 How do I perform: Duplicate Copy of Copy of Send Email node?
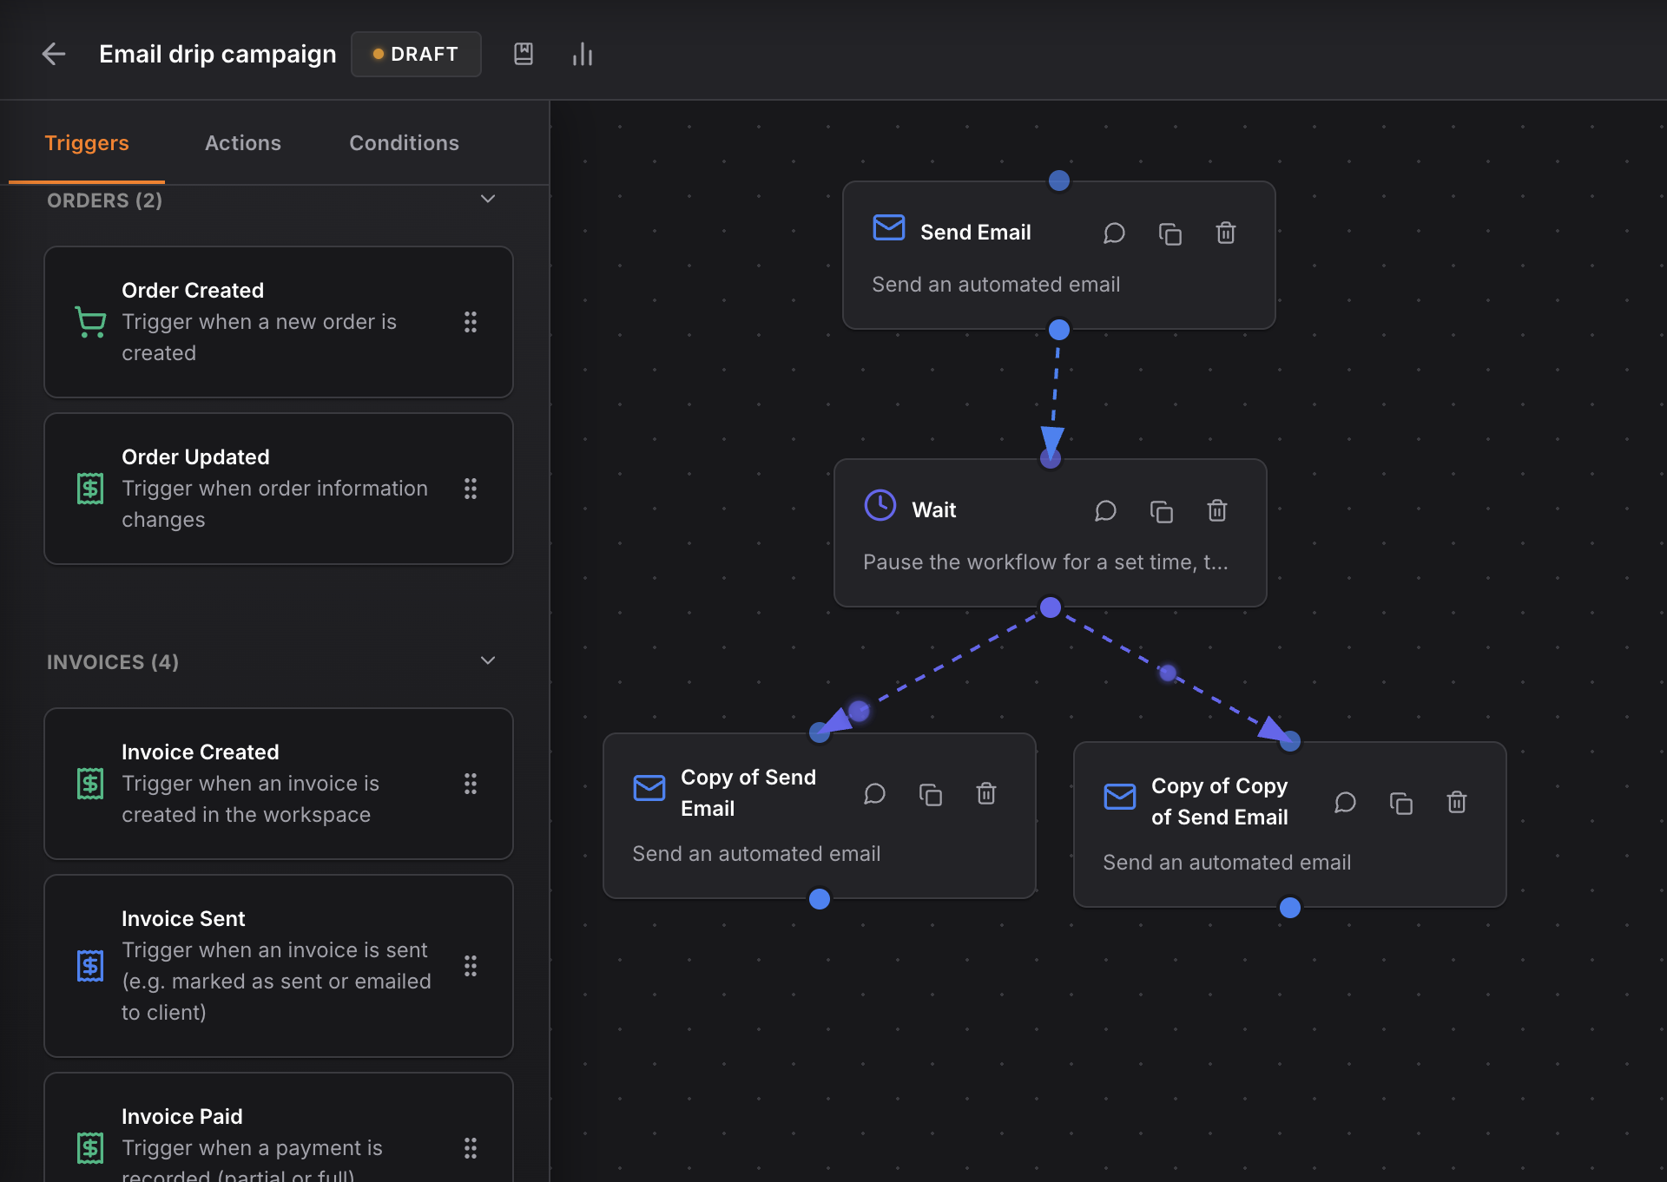coord(1401,802)
